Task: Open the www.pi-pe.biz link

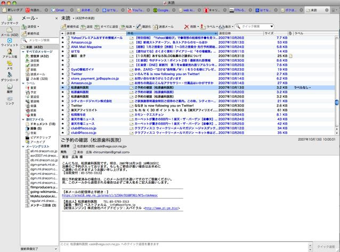Action: pos(161,208)
